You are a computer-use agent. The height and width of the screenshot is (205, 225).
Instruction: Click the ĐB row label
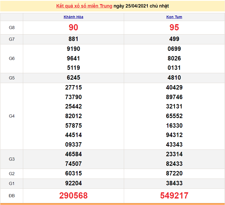[x=12, y=196]
